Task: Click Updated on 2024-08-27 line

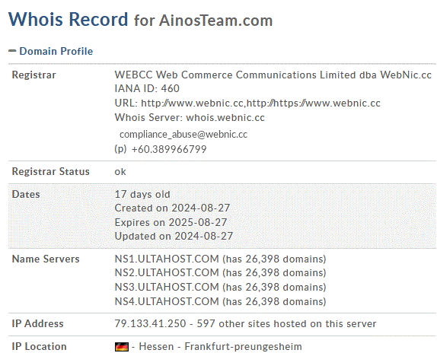Action: 174,236
